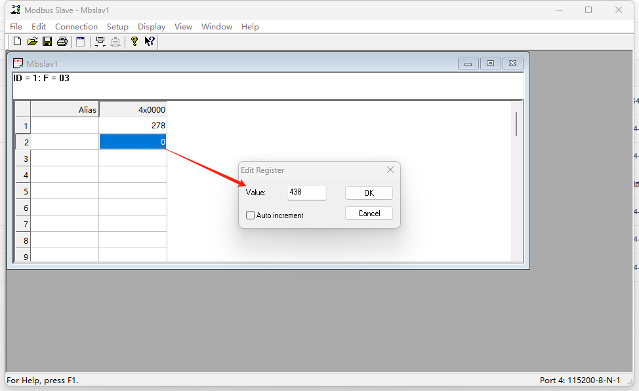This screenshot has width=639, height=391.
Task: Maximize the Mbslav1 child window
Action: tap(490, 64)
